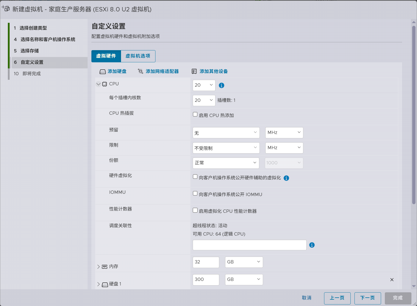Click 取消 to cancel the wizard
This screenshot has height=306, width=417.
click(x=307, y=298)
